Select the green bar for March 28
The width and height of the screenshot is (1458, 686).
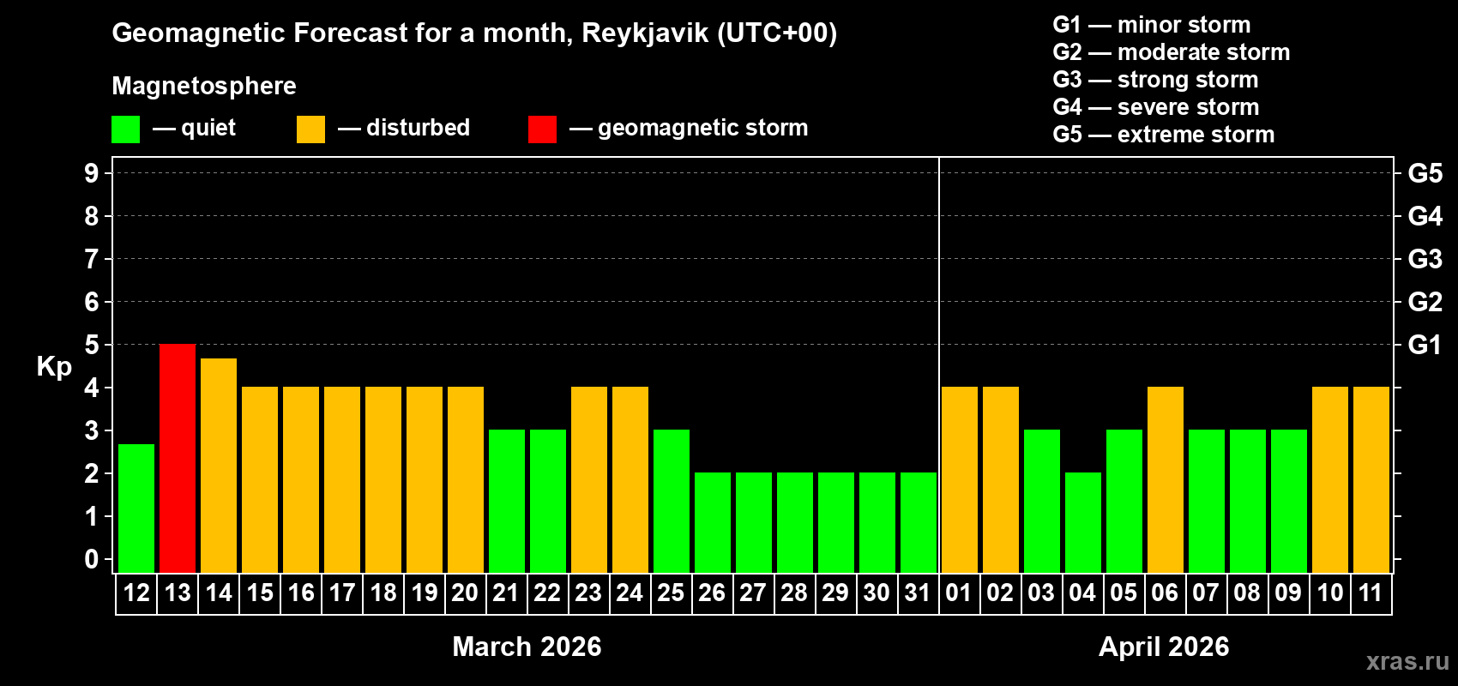point(795,522)
